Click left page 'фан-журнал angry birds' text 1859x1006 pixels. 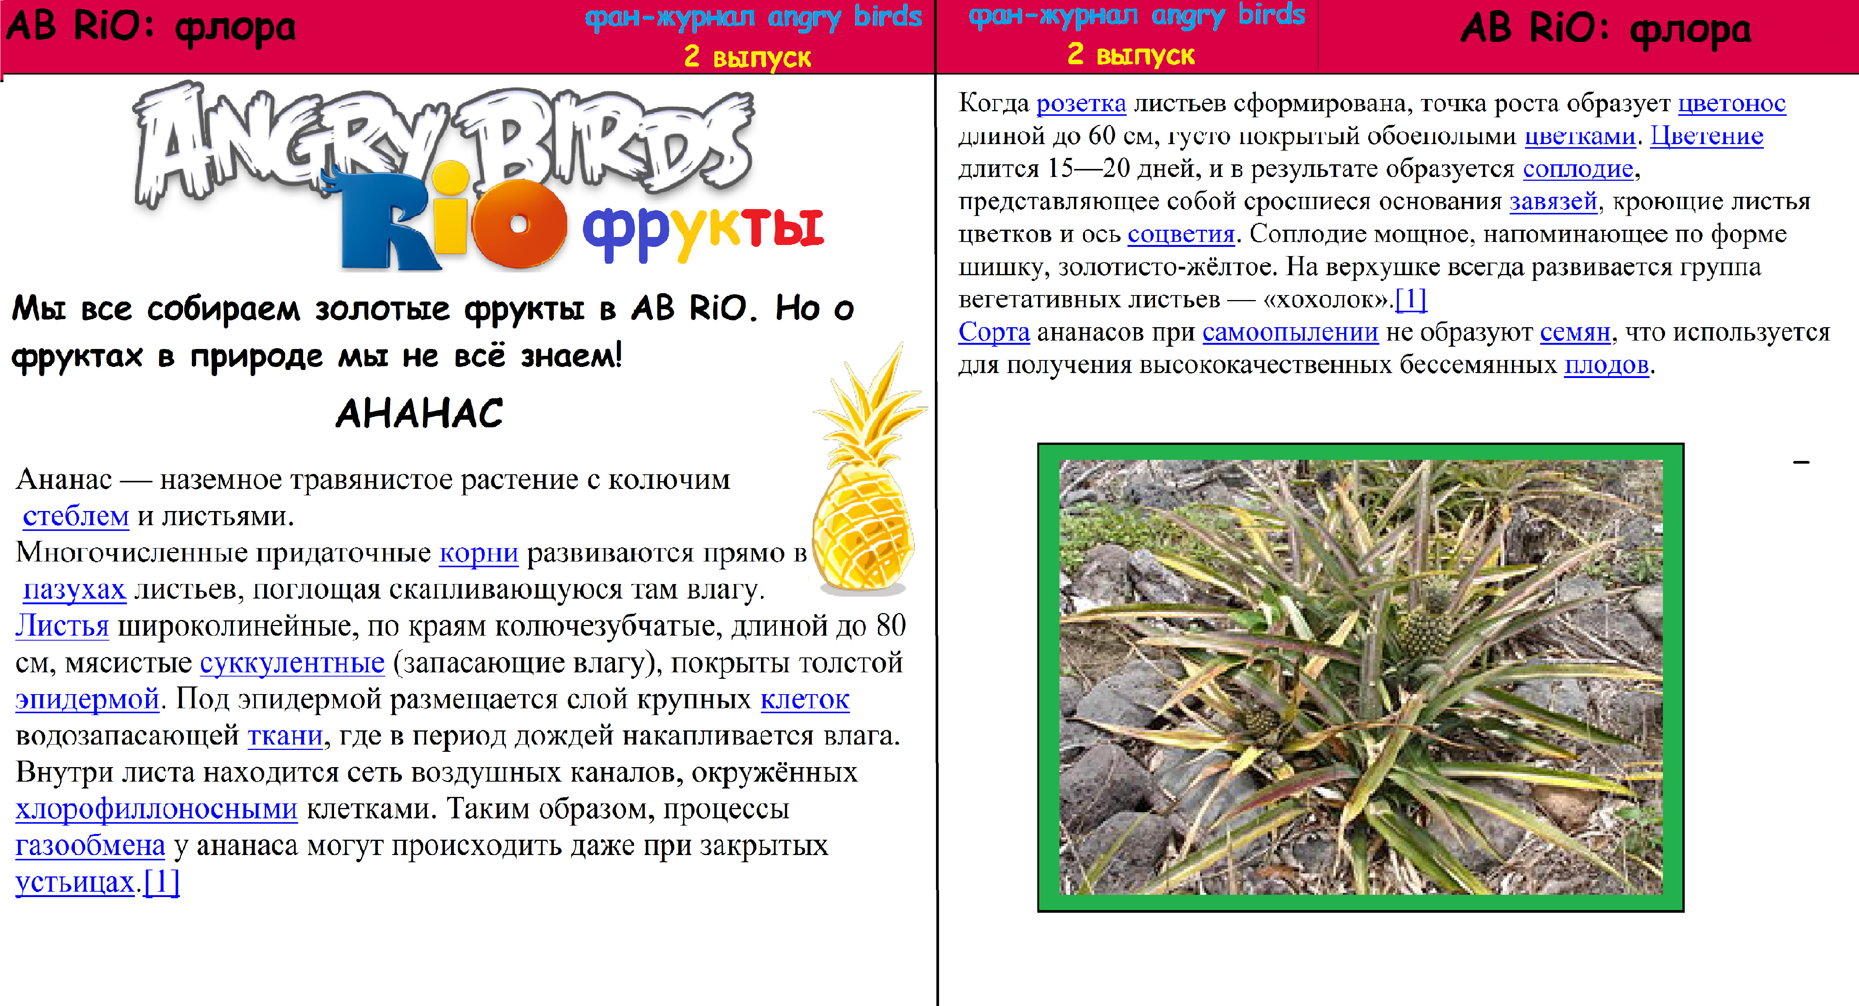[753, 17]
